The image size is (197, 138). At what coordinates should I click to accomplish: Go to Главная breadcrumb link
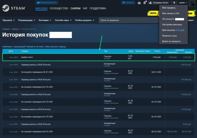coord(6,29)
